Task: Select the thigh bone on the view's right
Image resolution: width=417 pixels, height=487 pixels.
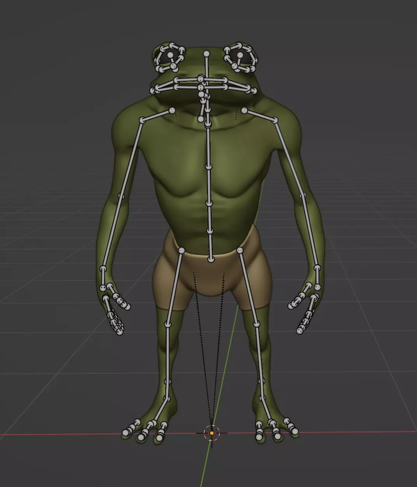Action: [249, 288]
